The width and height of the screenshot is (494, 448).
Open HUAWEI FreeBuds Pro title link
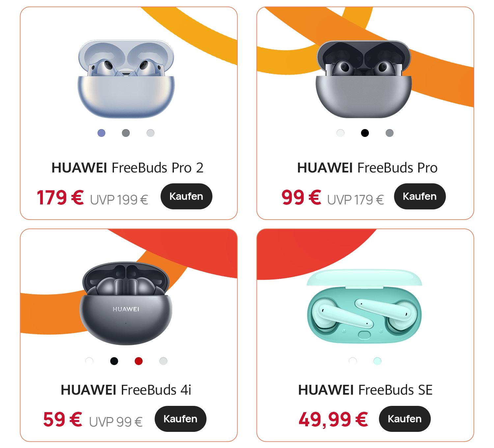point(367,168)
